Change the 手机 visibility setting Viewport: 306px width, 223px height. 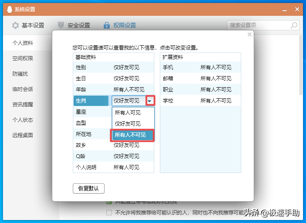click(216, 67)
